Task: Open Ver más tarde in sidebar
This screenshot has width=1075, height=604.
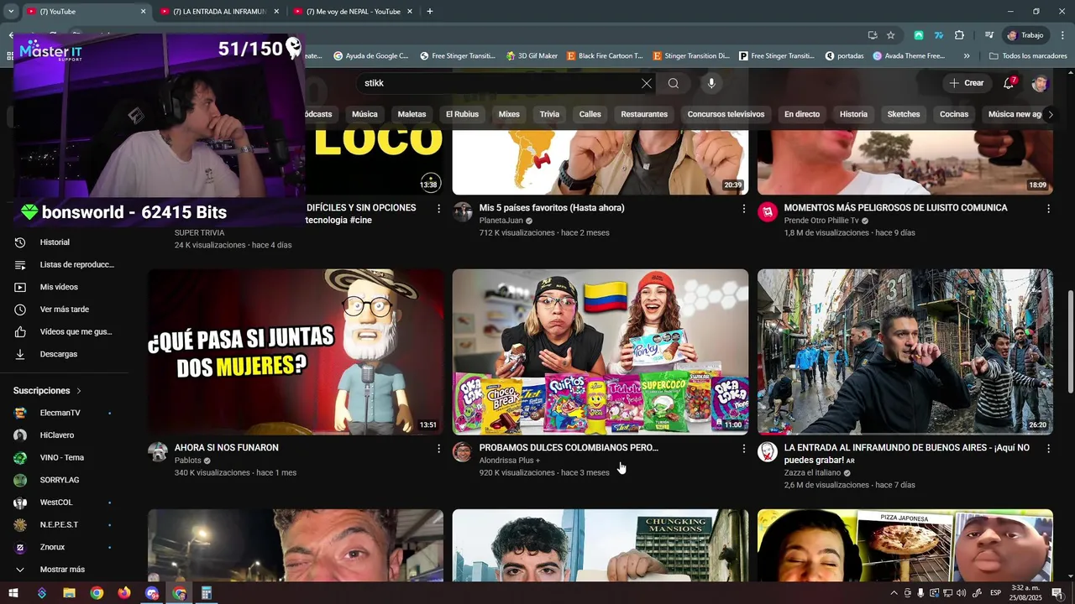Action: (64, 310)
